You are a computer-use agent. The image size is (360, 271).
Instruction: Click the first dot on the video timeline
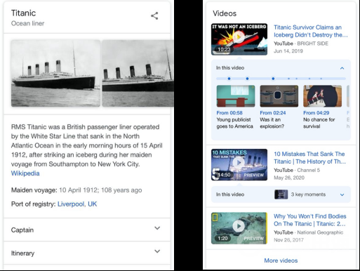pyautogui.click(x=229, y=79)
